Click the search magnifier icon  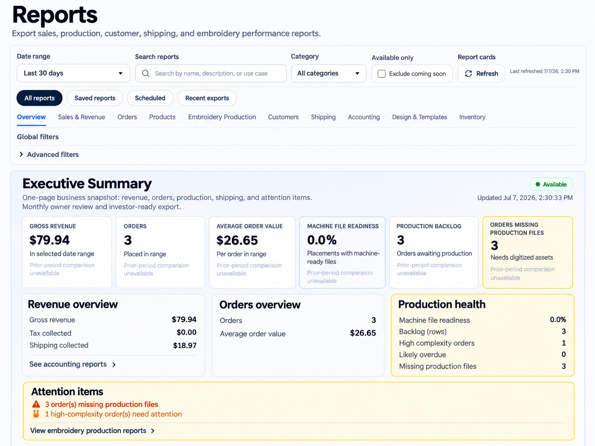pyautogui.click(x=145, y=74)
